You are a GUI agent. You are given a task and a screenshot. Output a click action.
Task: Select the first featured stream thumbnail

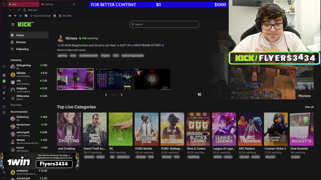pyautogui.click(x=75, y=79)
